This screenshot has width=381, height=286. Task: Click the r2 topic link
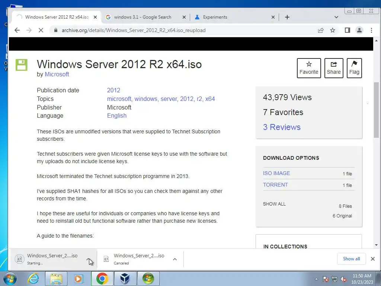pyautogui.click(x=199, y=99)
